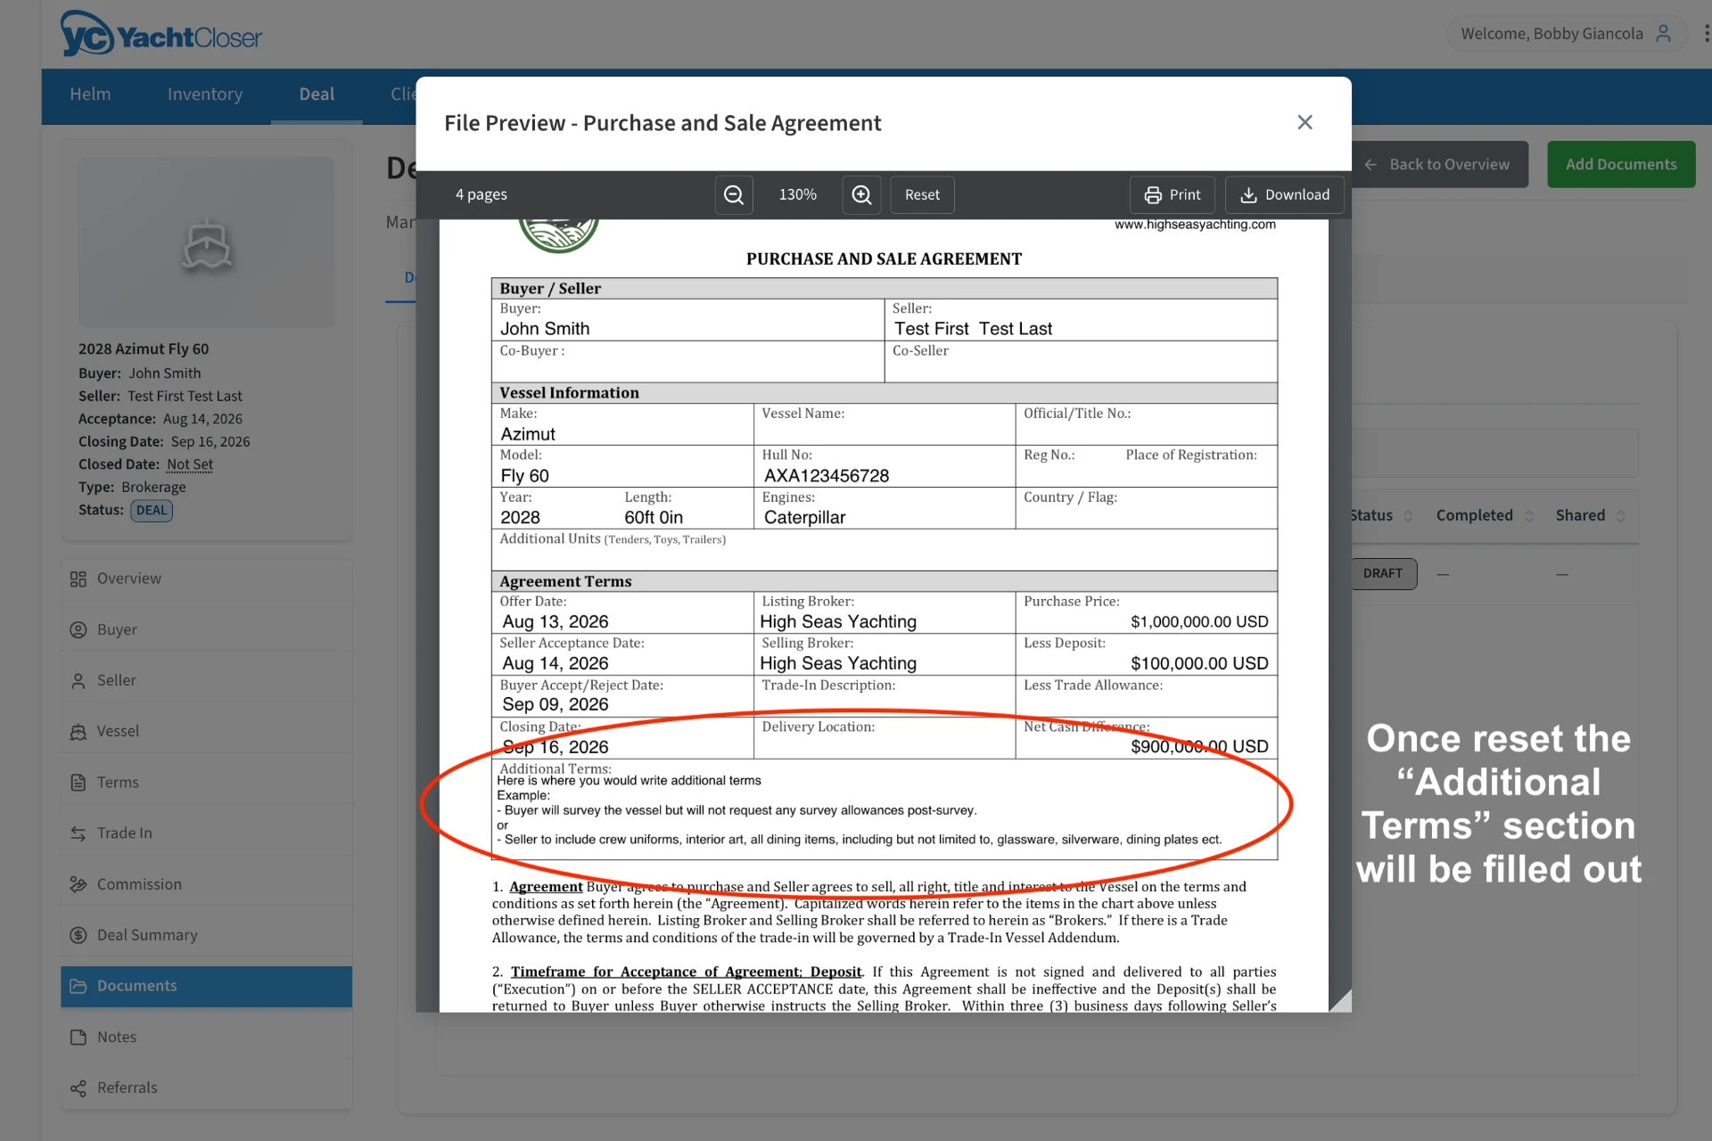The image size is (1712, 1141).
Task: Click the Commission icon
Action: 78,884
